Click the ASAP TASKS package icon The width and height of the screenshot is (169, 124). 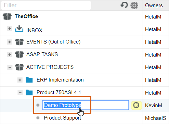pyautogui.click(x=19, y=54)
